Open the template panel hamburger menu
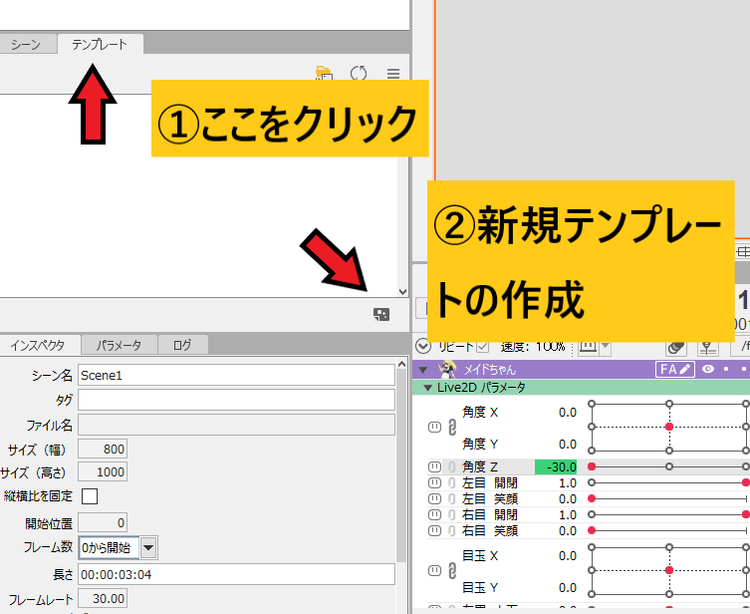750x614 pixels. [x=393, y=74]
